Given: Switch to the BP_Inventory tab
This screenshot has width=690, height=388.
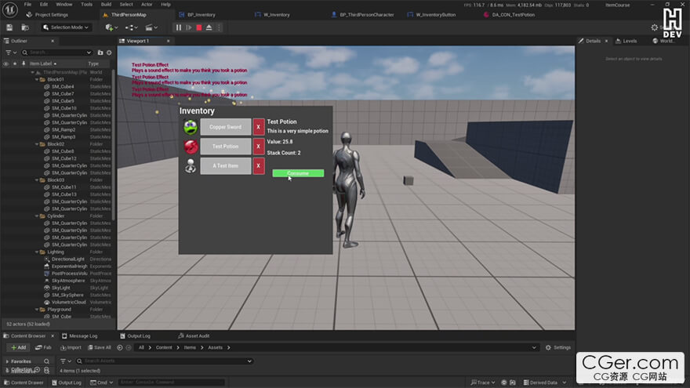Looking at the screenshot, I should tap(201, 14).
